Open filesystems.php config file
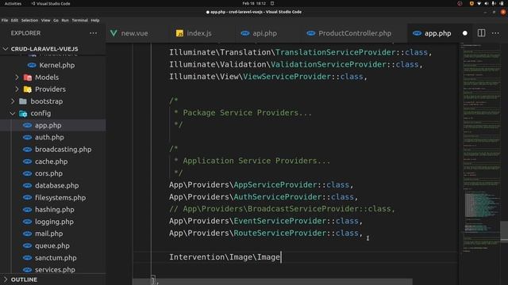The height and width of the screenshot is (285, 508). click(60, 197)
